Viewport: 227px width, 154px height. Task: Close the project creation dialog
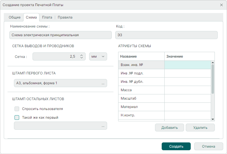[221, 5]
